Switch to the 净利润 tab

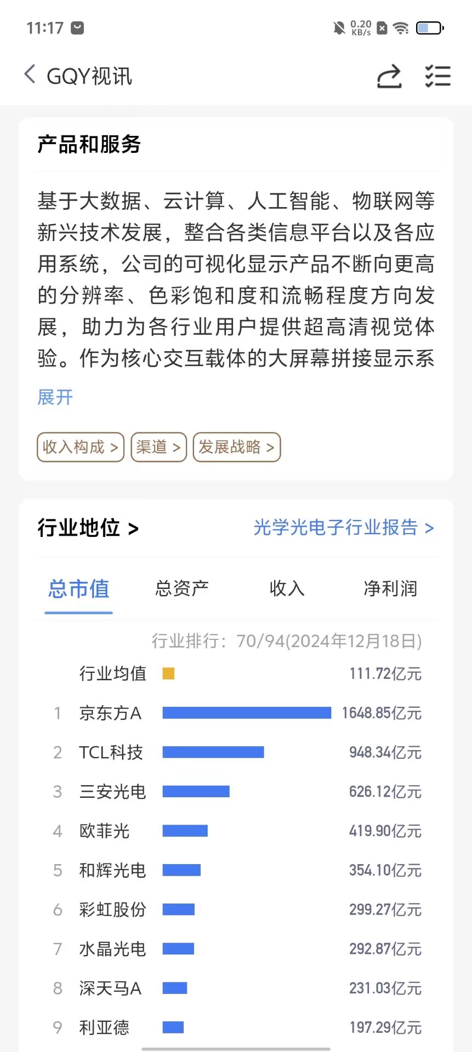[390, 588]
